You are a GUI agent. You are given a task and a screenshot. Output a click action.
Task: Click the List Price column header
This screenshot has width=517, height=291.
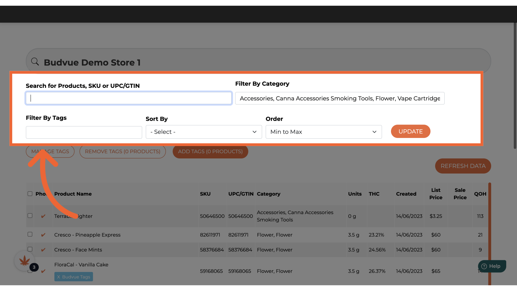coord(436,194)
